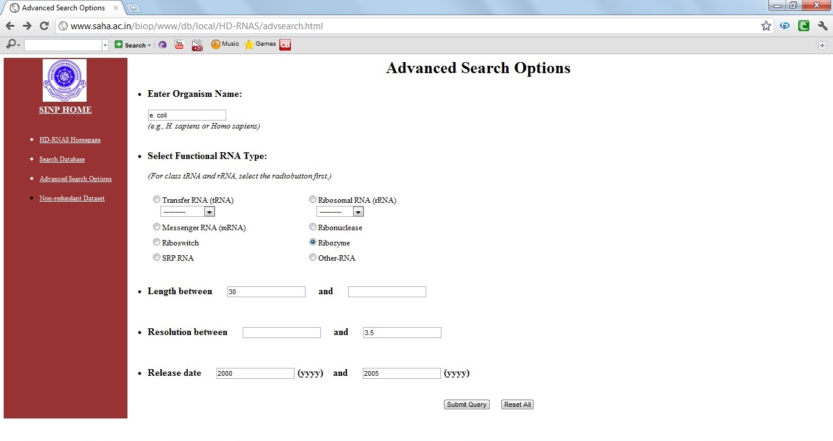The image size is (833, 441).
Task: Click the globe site icon in address bar
Action: point(63,26)
